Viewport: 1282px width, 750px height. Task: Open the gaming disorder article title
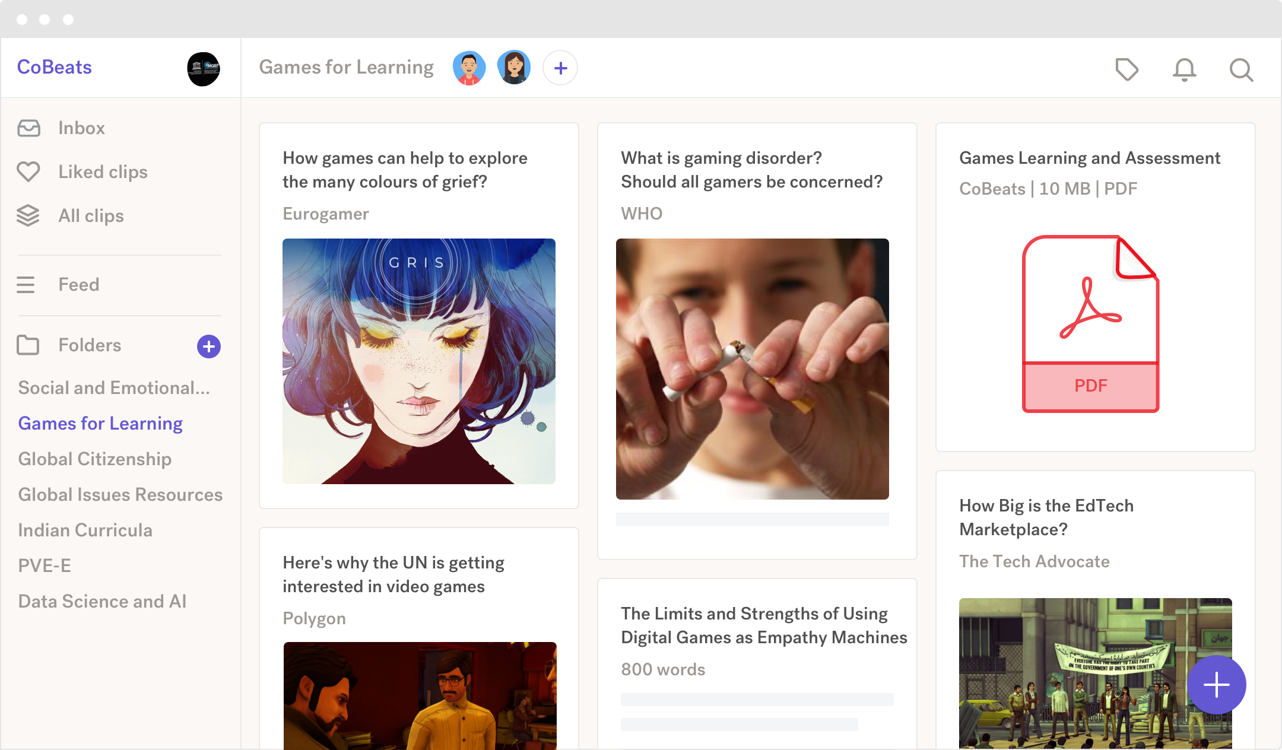[751, 170]
